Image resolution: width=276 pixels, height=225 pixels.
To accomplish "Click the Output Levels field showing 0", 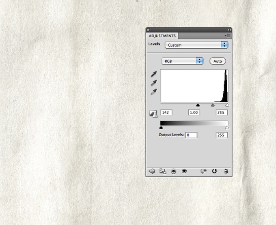I will point(191,135).
